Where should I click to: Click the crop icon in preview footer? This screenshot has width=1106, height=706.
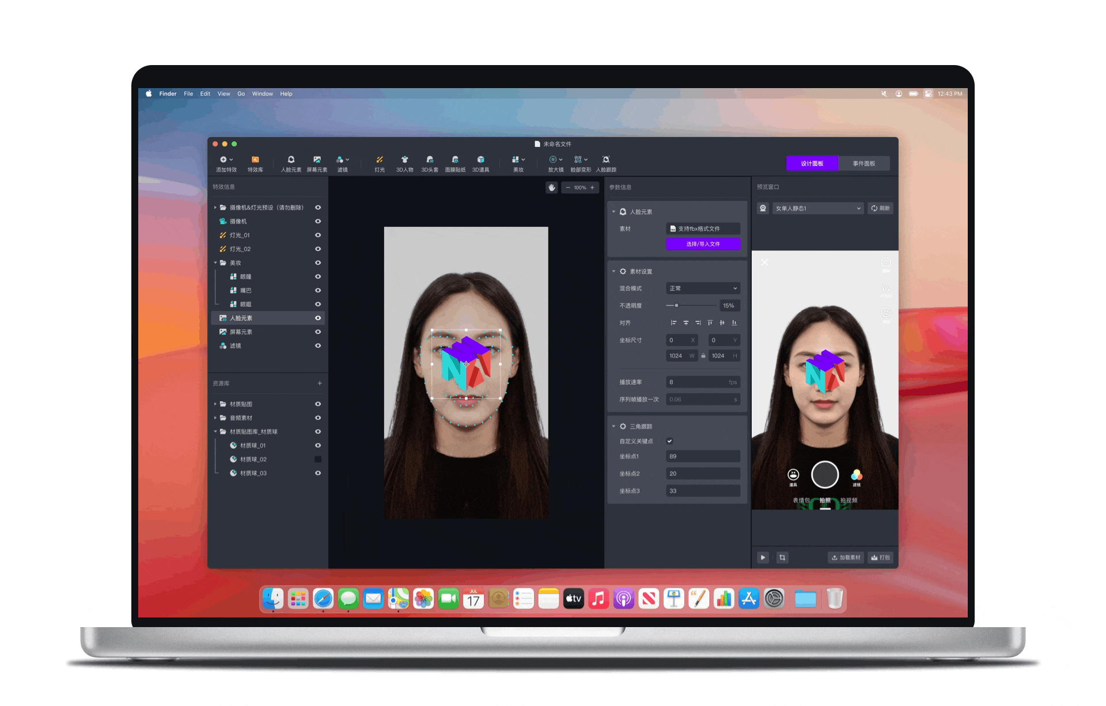[782, 557]
